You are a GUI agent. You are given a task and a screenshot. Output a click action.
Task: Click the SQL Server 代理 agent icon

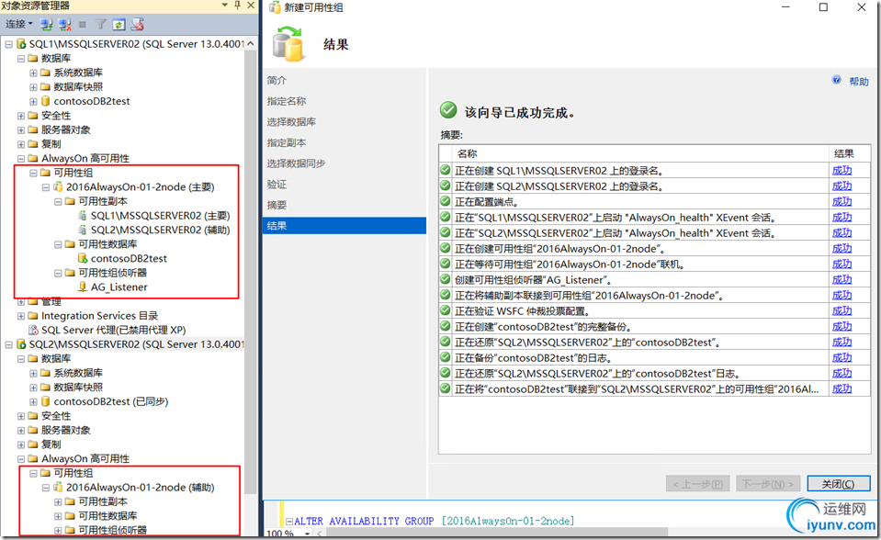[33, 330]
